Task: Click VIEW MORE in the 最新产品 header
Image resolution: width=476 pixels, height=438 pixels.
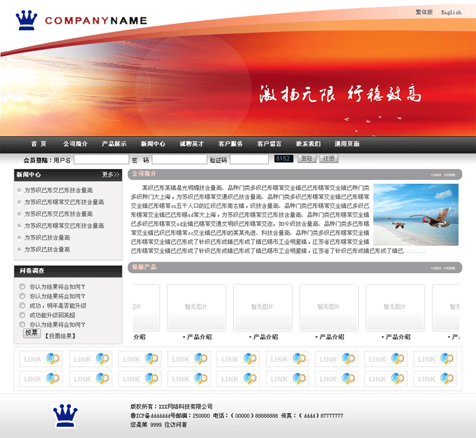Action: (x=443, y=268)
